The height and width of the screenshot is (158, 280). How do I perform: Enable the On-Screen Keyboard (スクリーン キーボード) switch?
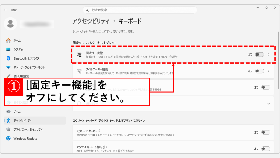[266, 132]
